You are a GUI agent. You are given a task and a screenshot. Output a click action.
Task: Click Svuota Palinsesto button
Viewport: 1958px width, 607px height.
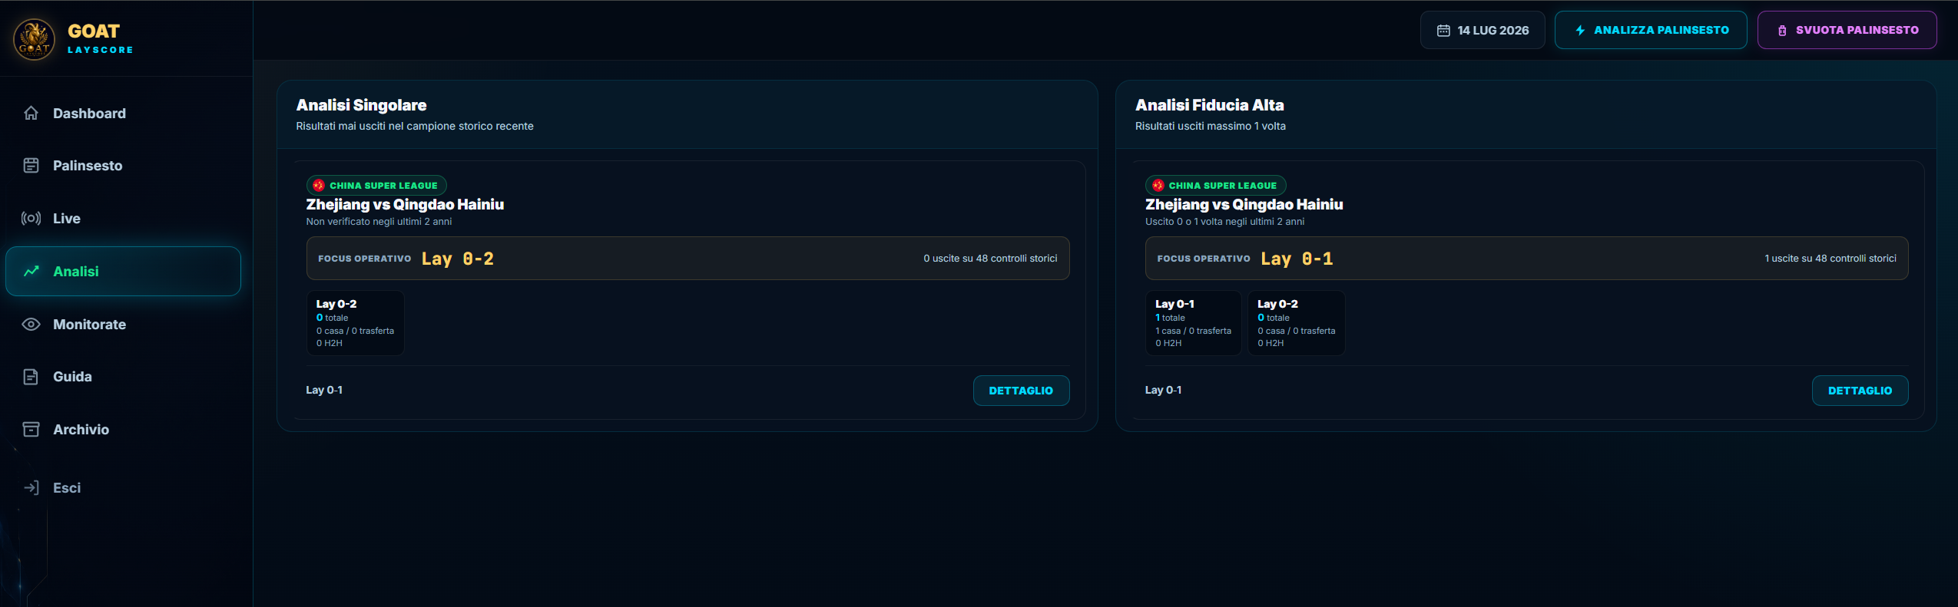click(x=1847, y=30)
